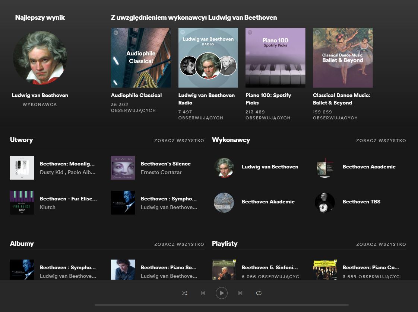Click the Beethoven : Sympho... album title in Albumy
The height and width of the screenshot is (312, 418).
pos(68,267)
